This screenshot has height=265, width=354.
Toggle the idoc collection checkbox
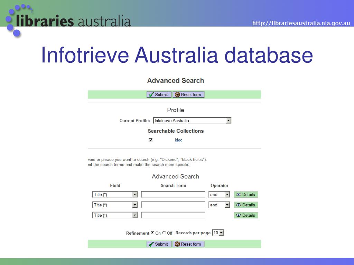coord(151,140)
